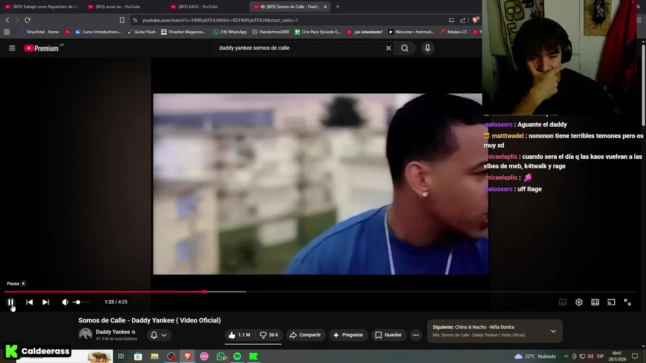This screenshot has width=646, height=363.
Task: Open the Retakes CS bookmark
Action: [x=454, y=32]
